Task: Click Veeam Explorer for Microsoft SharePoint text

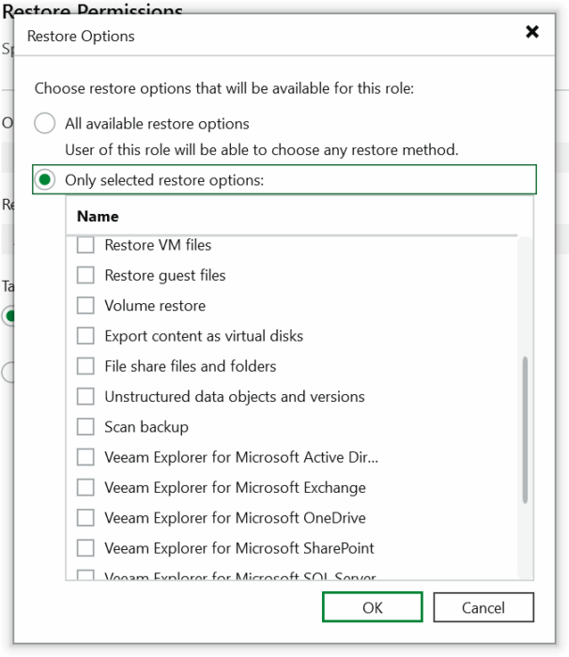Action: (239, 547)
